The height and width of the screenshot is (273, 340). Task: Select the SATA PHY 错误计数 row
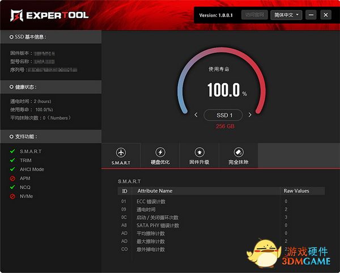tap(221, 225)
